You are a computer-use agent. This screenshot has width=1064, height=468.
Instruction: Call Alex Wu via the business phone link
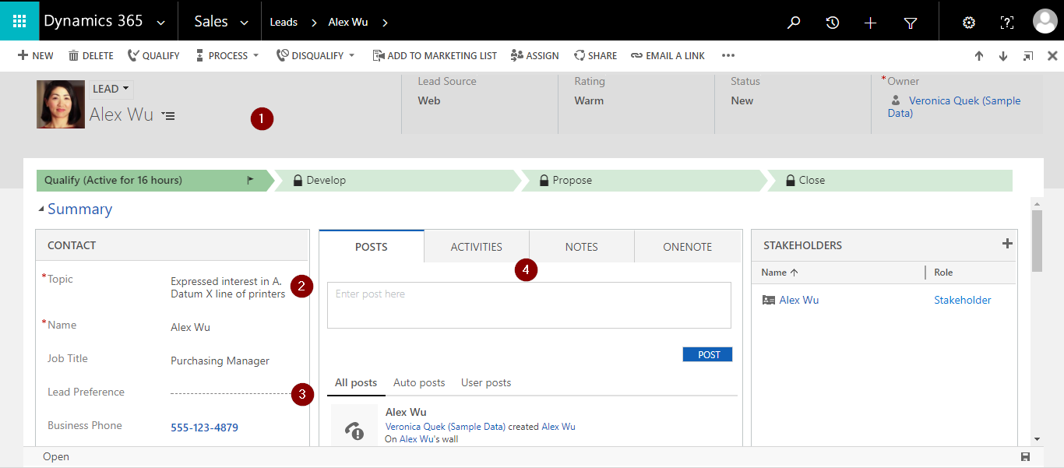coord(204,427)
